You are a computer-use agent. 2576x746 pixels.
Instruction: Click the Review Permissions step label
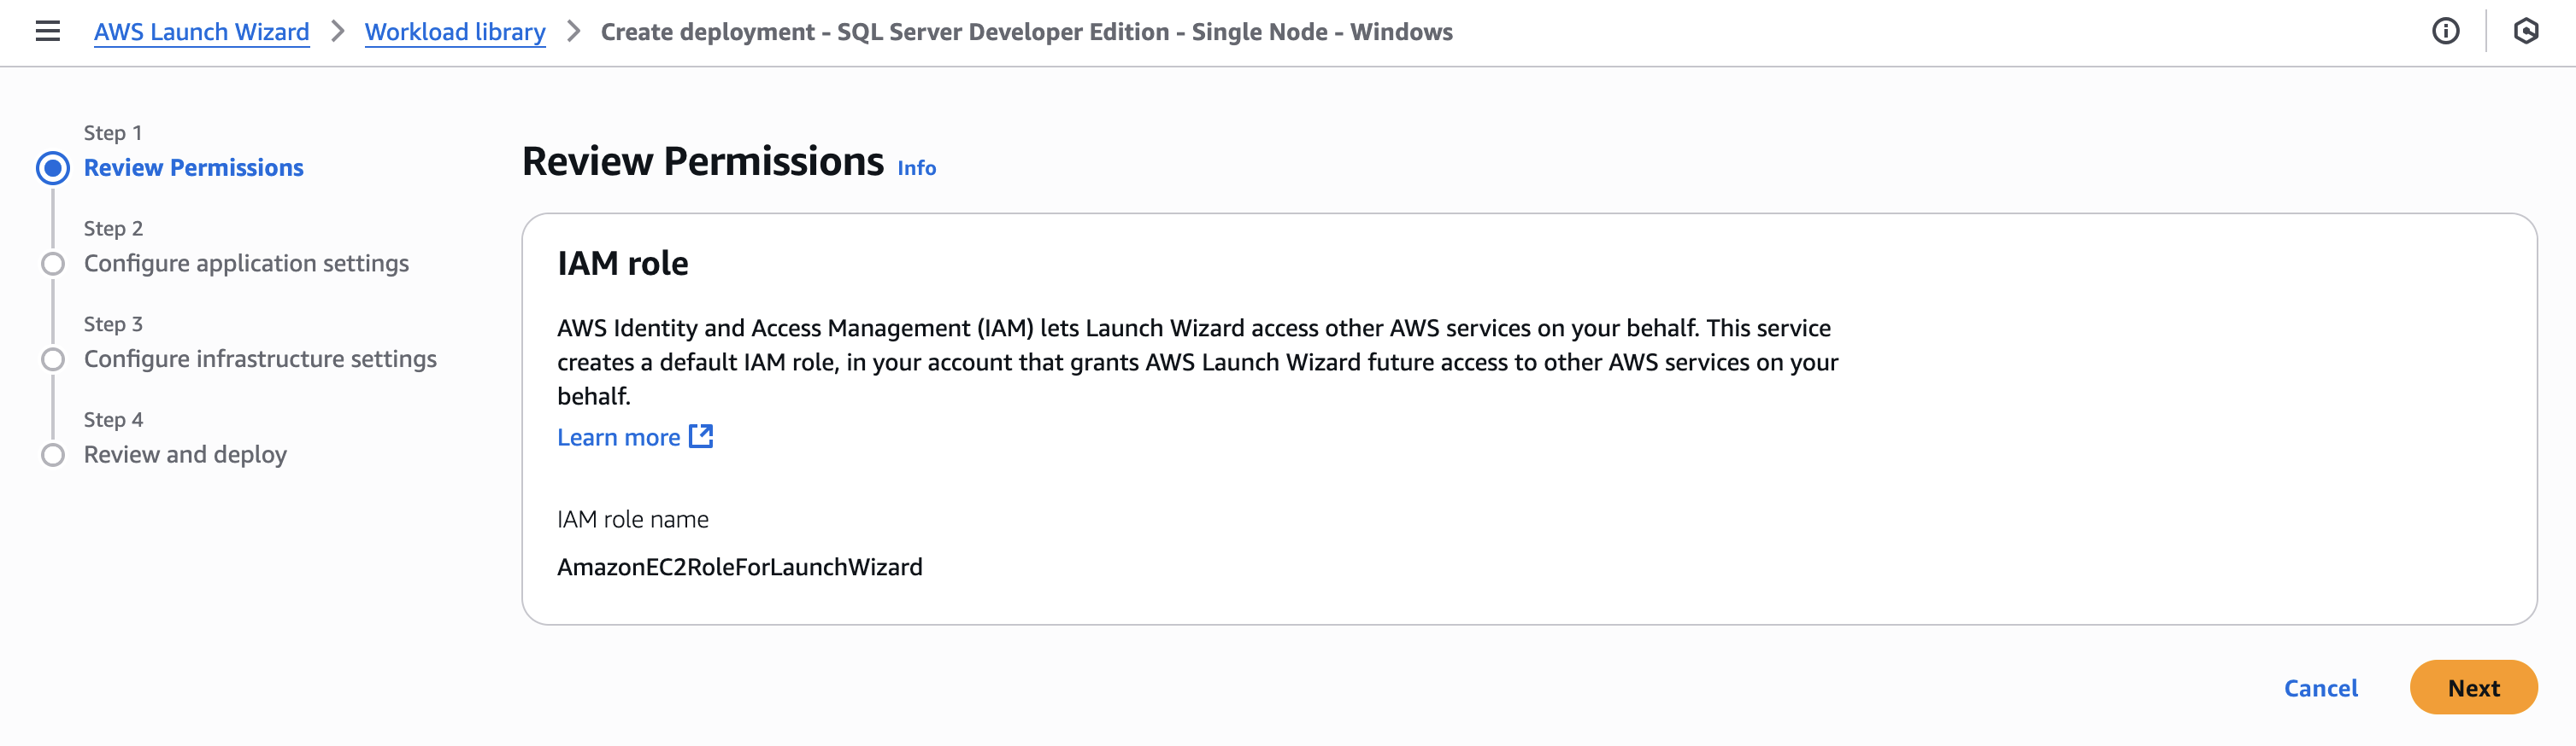(x=193, y=168)
